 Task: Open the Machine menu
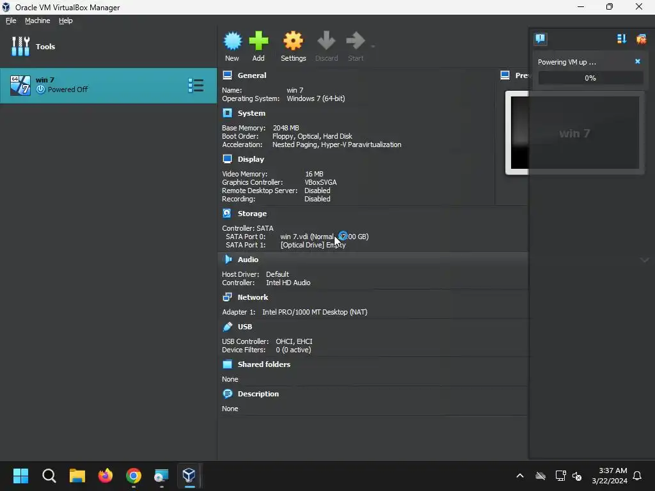(x=38, y=20)
